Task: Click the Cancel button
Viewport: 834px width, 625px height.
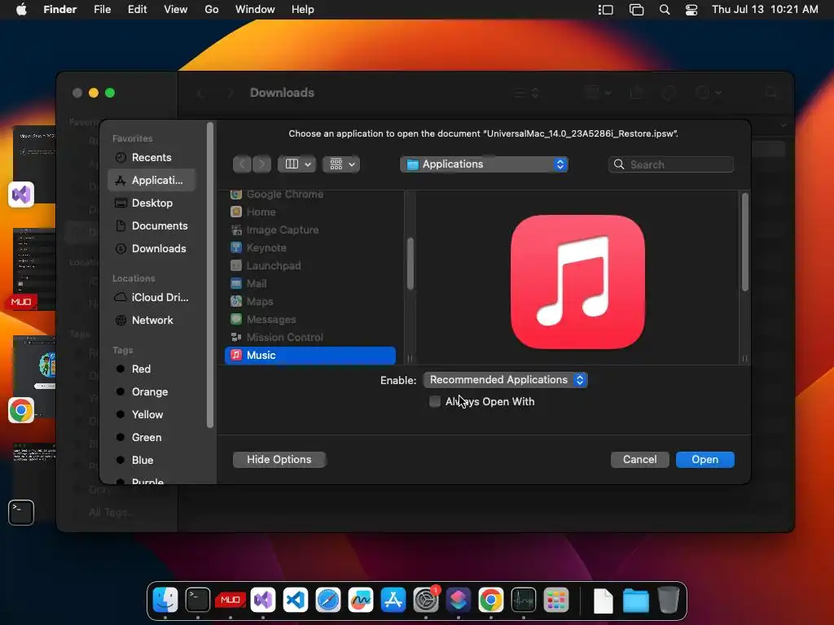Action: [639, 459]
